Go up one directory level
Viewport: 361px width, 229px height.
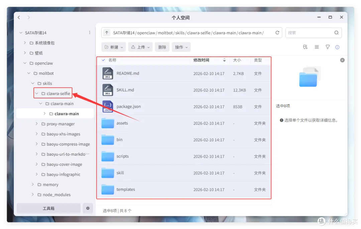[x=107, y=33]
